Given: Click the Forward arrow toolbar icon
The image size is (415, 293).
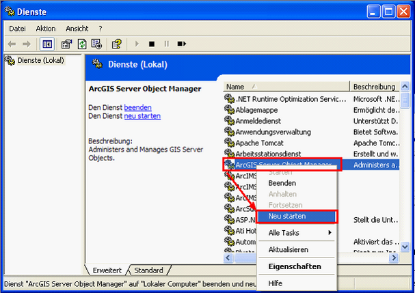Looking at the screenshot, I should pyautogui.click(x=27, y=44).
